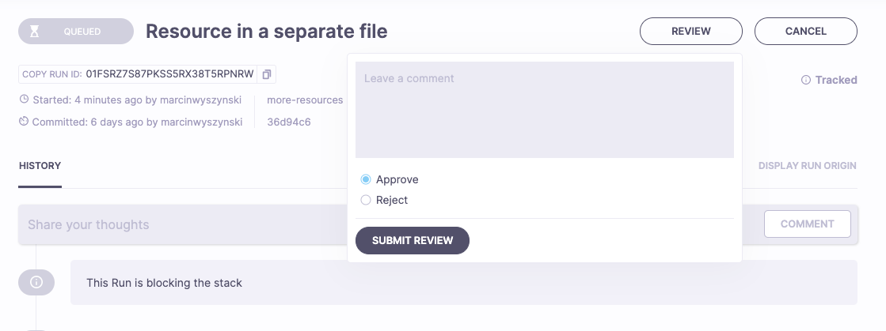Choose the Reject radio option

[x=366, y=200]
